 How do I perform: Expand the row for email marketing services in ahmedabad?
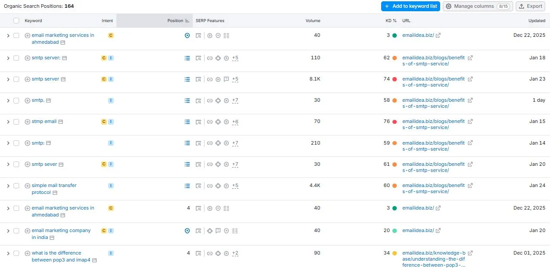[8, 36]
